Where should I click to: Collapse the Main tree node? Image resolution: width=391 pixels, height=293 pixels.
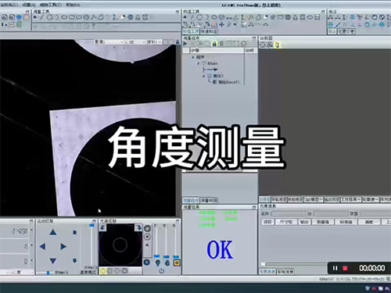click(x=198, y=63)
